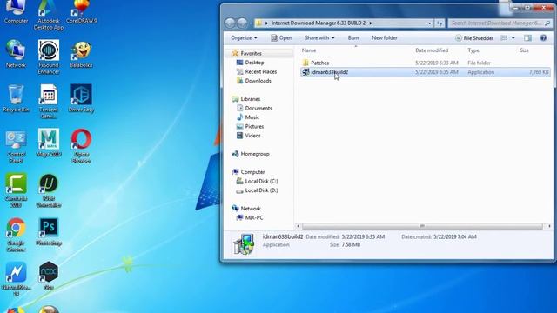
Task: Click the change view icon
Action: (504, 38)
